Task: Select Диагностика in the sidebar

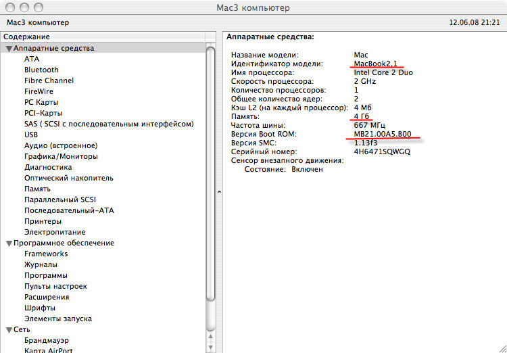Action: pyautogui.click(x=48, y=167)
